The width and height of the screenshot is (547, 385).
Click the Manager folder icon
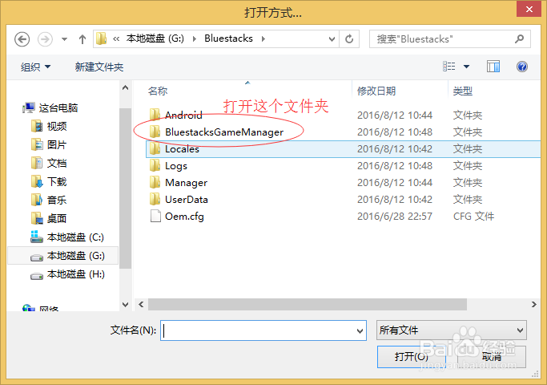(x=155, y=182)
